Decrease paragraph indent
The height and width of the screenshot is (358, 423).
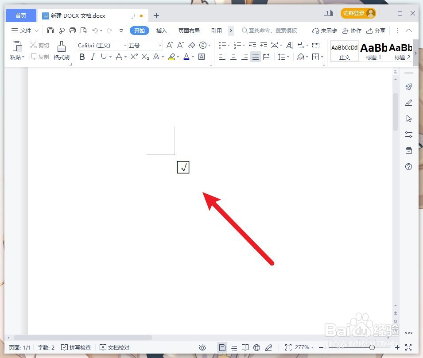click(x=252, y=45)
